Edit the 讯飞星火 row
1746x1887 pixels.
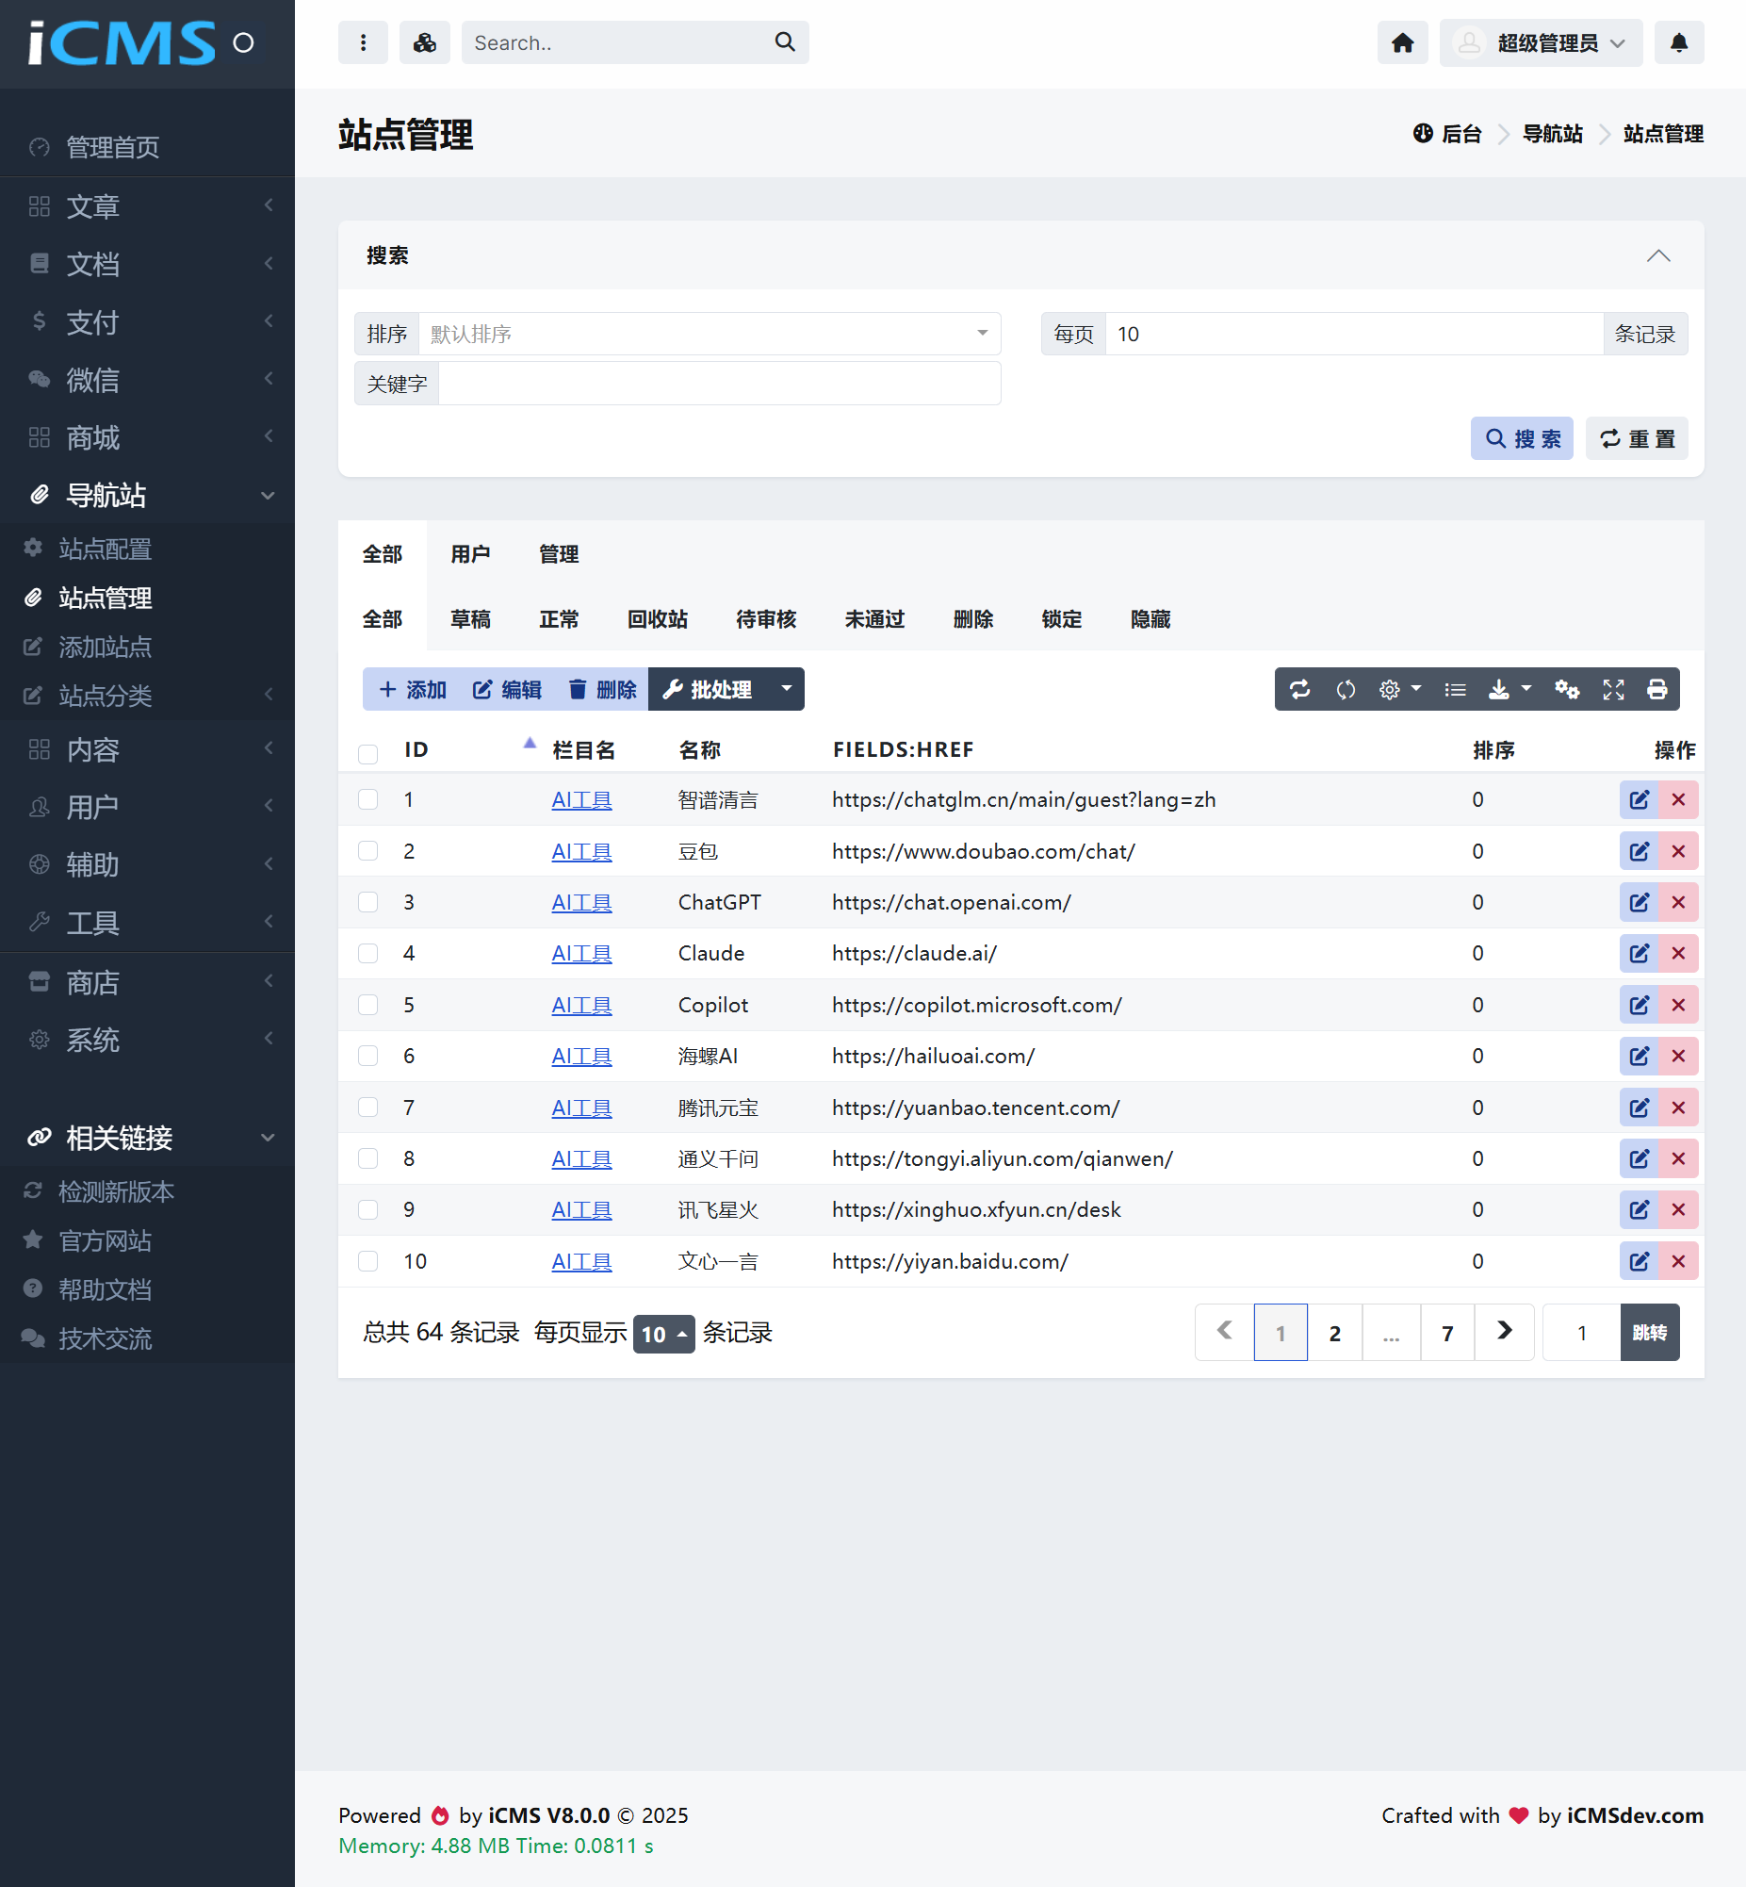tap(1639, 1209)
